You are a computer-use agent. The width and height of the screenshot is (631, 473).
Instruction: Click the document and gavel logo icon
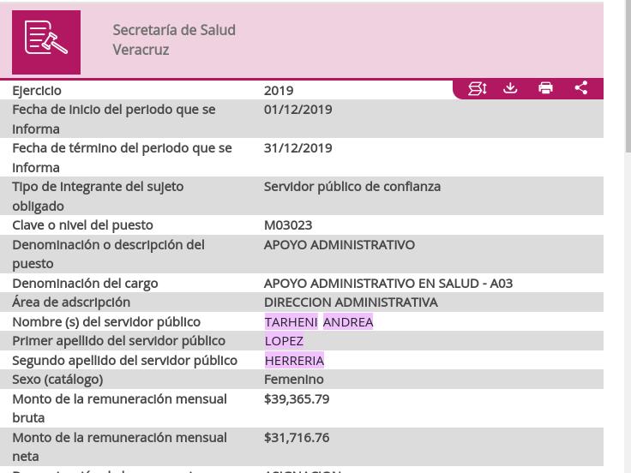pos(46,42)
